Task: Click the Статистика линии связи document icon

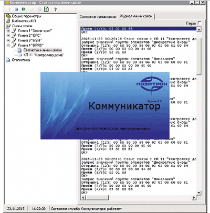Action: tap(19, 50)
